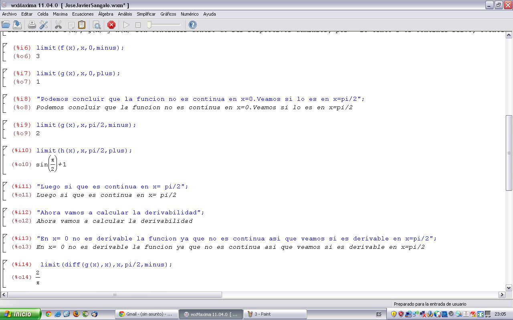513x320 pixels.
Task: Launch Firefox from quick launch bar
Action: [x=76, y=314]
